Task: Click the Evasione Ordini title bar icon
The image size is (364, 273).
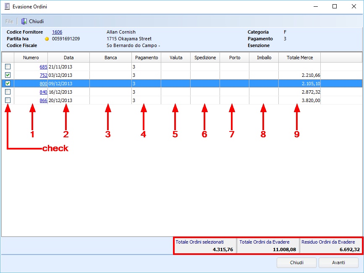Action: 6,7
